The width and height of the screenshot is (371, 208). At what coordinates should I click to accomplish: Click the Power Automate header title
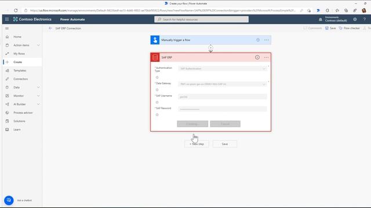click(72, 19)
